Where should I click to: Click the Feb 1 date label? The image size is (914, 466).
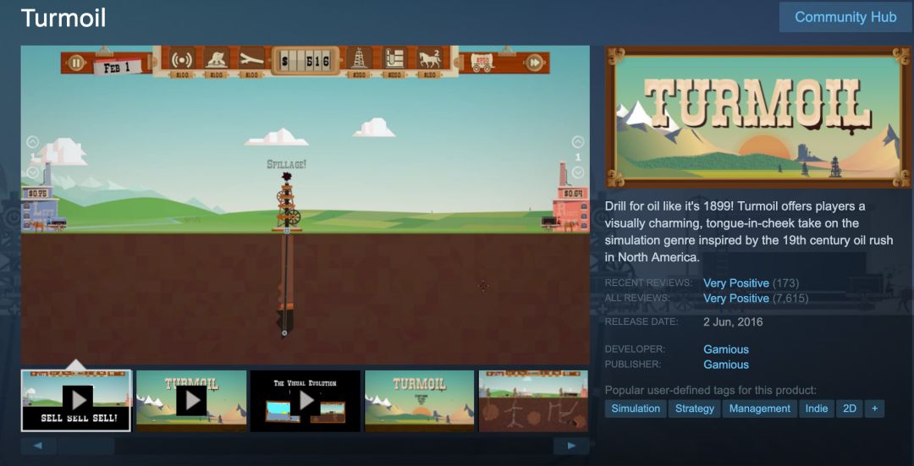pos(118,67)
